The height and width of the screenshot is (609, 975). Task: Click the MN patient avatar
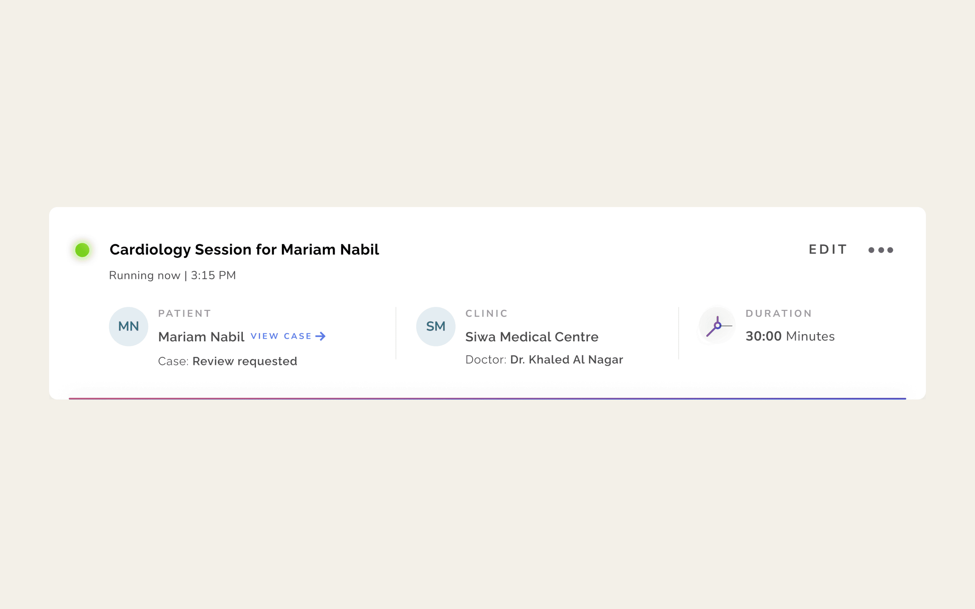[x=129, y=327]
